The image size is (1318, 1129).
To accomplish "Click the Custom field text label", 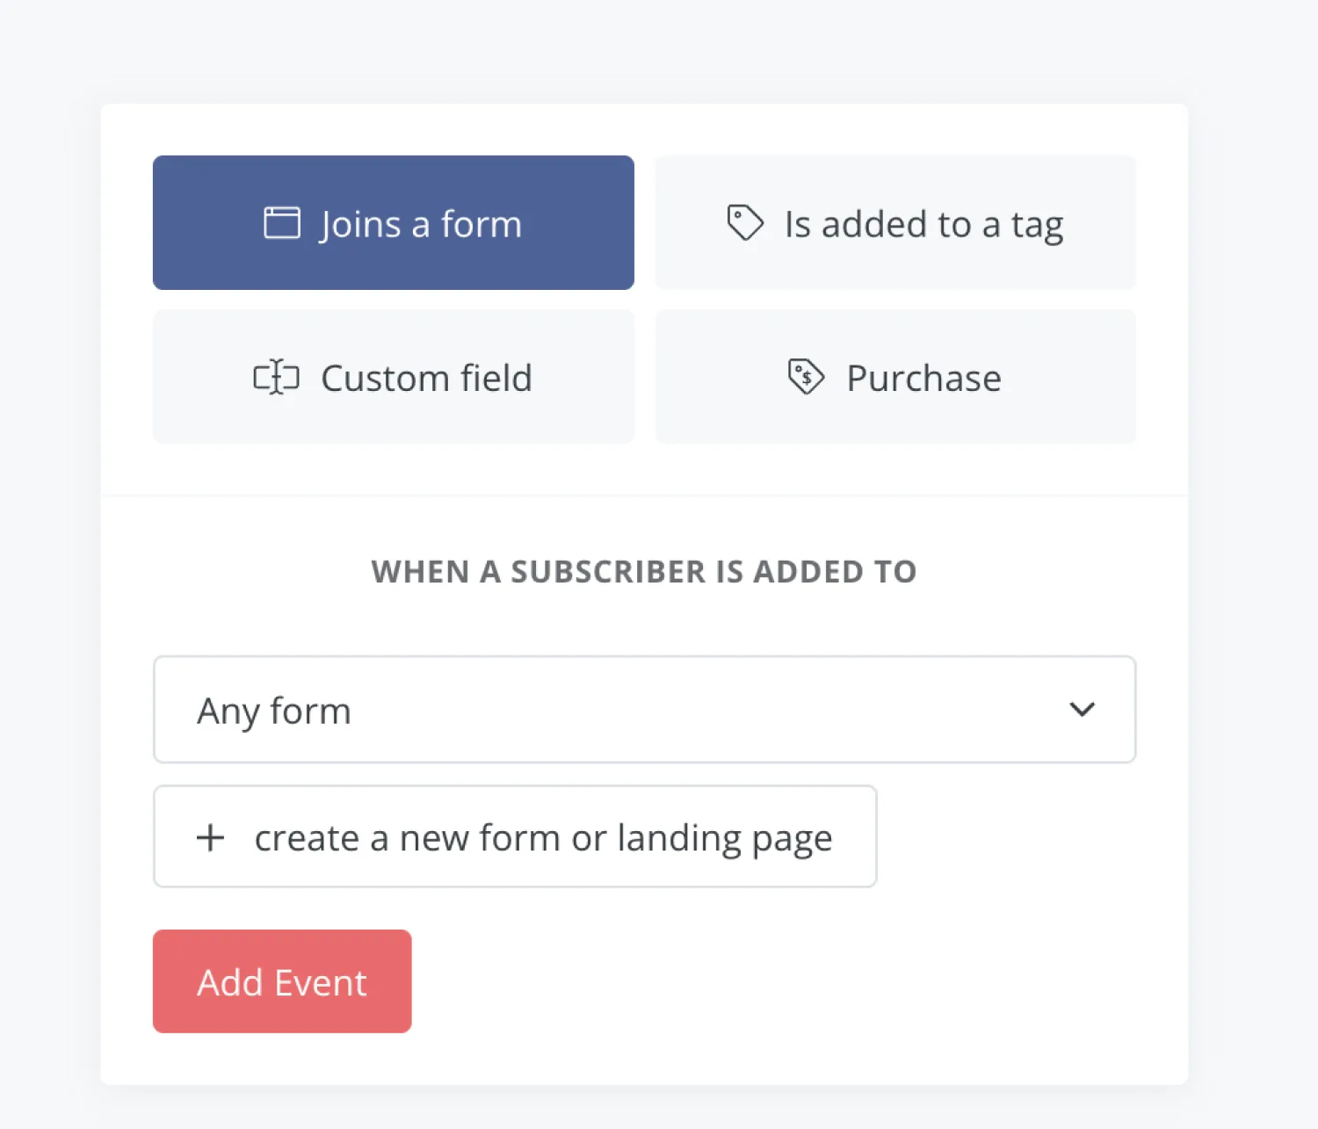I will 426,379.
